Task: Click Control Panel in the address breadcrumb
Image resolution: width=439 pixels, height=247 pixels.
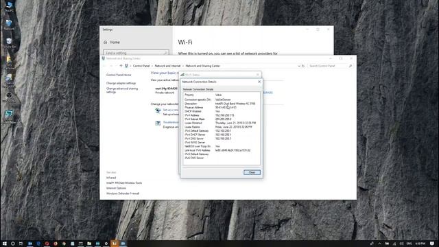Action: [141, 66]
